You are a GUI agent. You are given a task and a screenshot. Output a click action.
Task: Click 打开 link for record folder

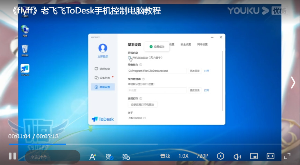[206, 71]
